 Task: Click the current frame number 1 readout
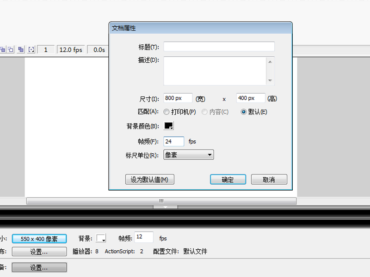(x=46, y=50)
